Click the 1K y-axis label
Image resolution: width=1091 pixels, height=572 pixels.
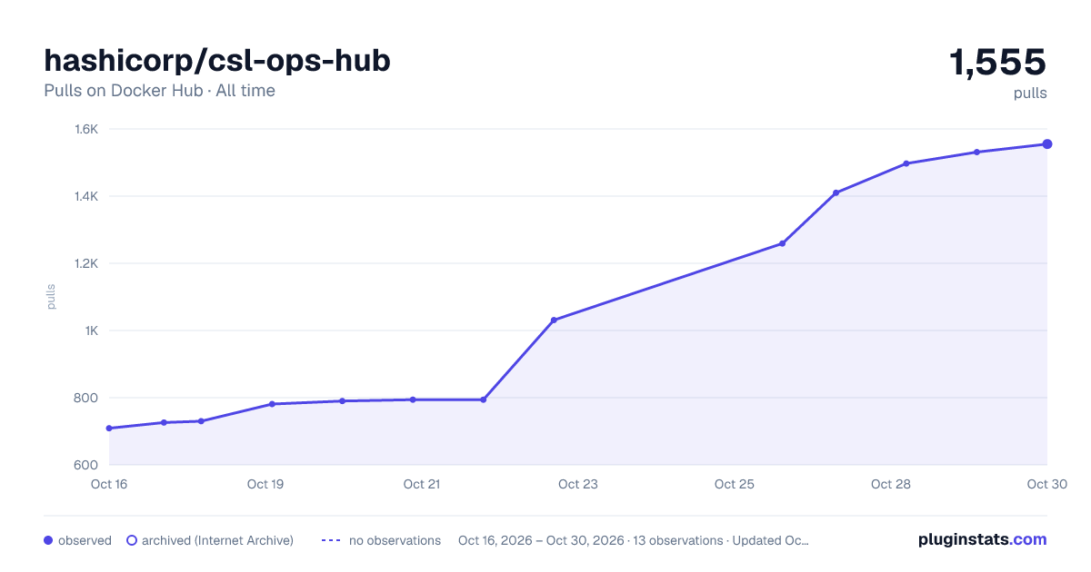point(92,330)
